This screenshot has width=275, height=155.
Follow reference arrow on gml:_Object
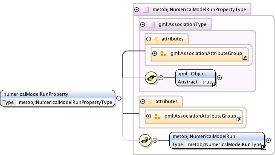tap(214, 85)
